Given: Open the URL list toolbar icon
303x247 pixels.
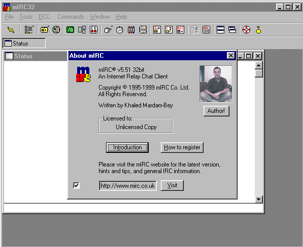Looking at the screenshot, I should pos(206,30).
